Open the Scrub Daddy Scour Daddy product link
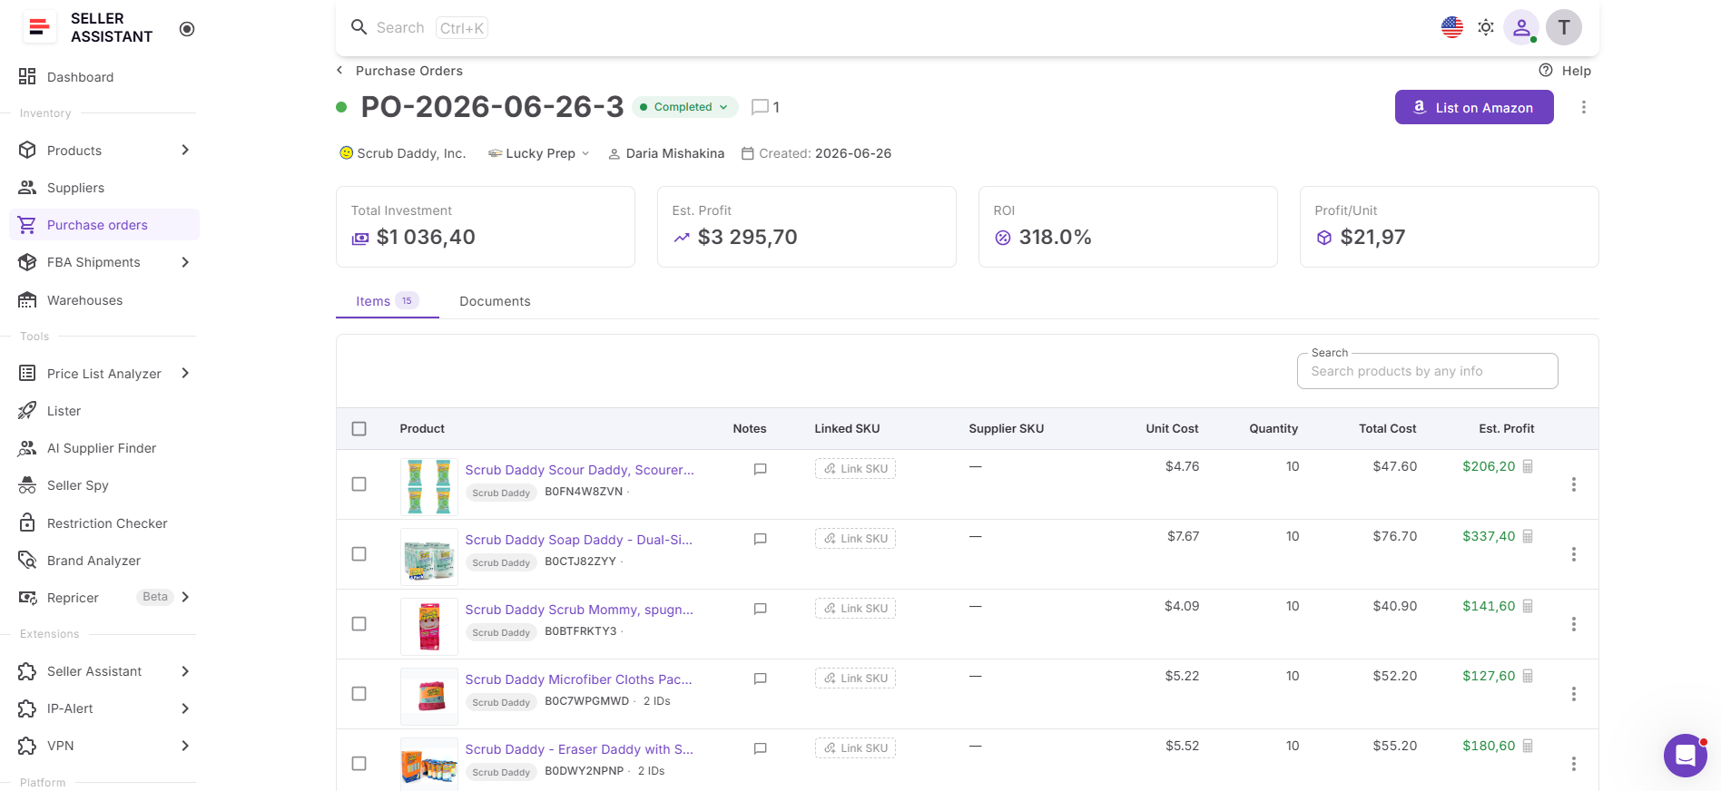This screenshot has width=1721, height=791. pyautogui.click(x=579, y=470)
